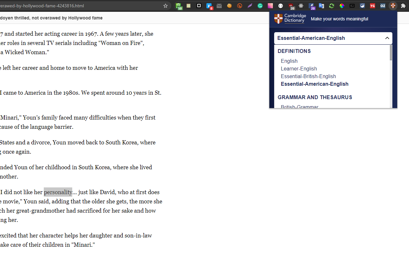Choose British-Grammar under Grammar and Thesaurus

pos(299,107)
